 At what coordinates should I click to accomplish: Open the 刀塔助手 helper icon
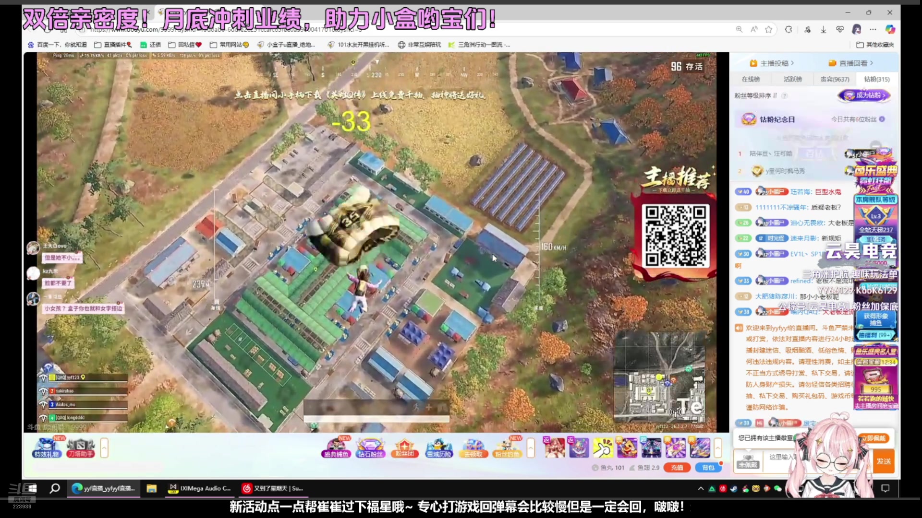80,447
